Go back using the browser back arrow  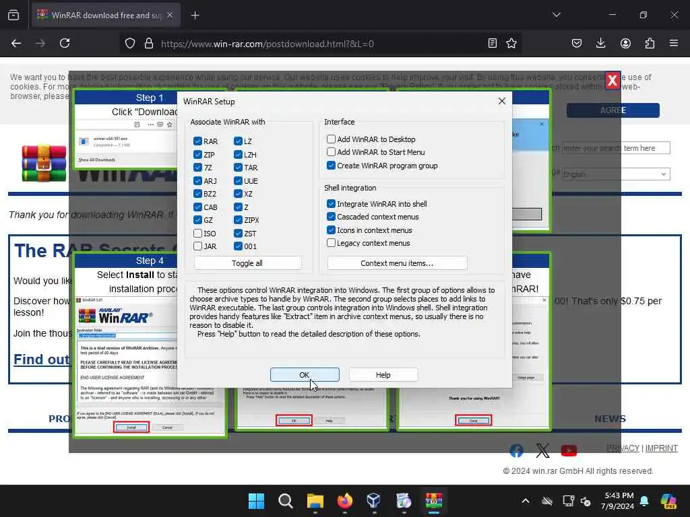[16, 43]
